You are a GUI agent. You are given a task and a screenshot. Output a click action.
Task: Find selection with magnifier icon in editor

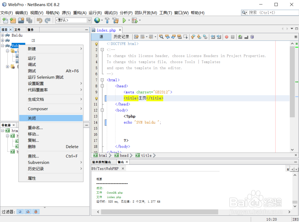coord(161,37)
